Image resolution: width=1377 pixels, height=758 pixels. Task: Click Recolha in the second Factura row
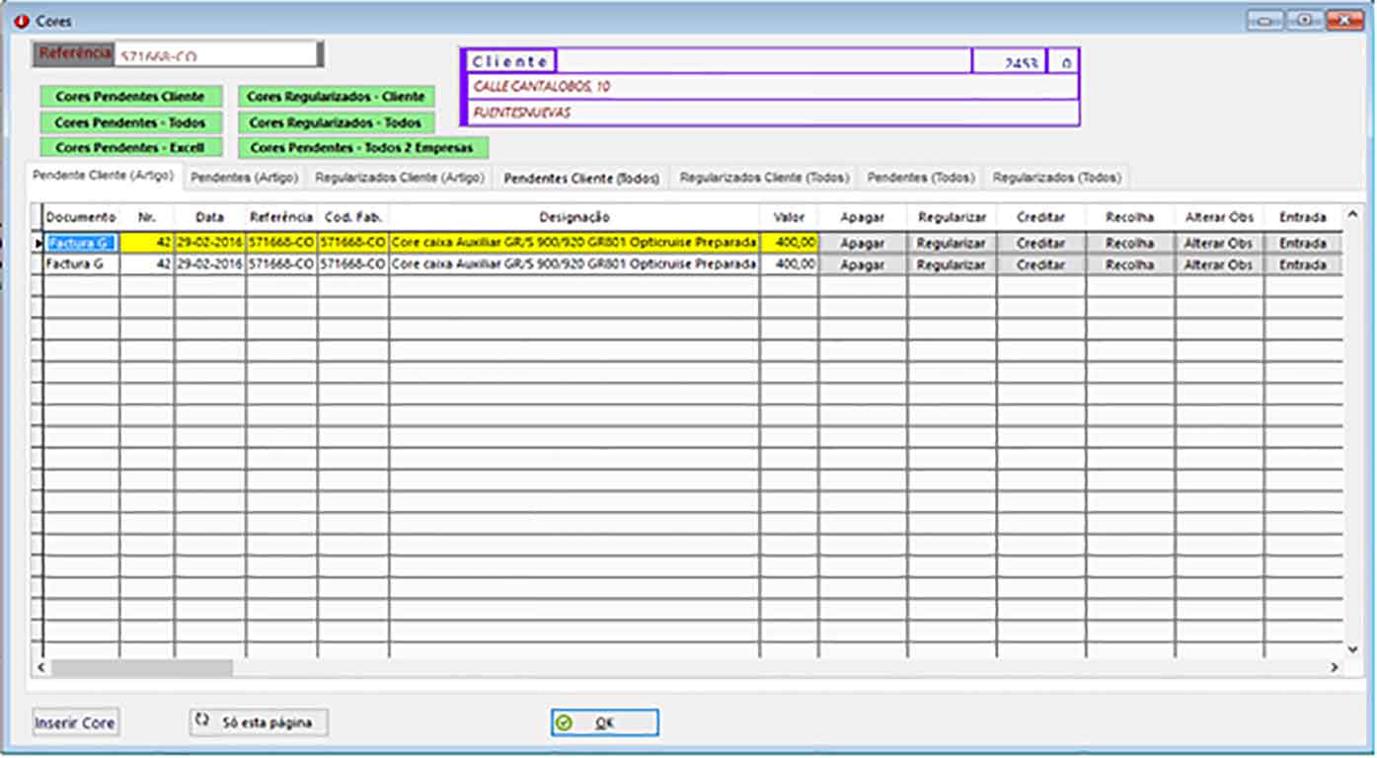pyautogui.click(x=1130, y=265)
